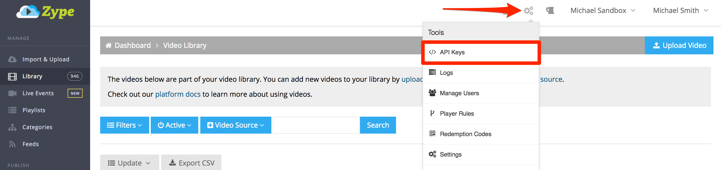Open Import & Upload from sidebar
This screenshot has height=170, width=721.
click(x=46, y=59)
